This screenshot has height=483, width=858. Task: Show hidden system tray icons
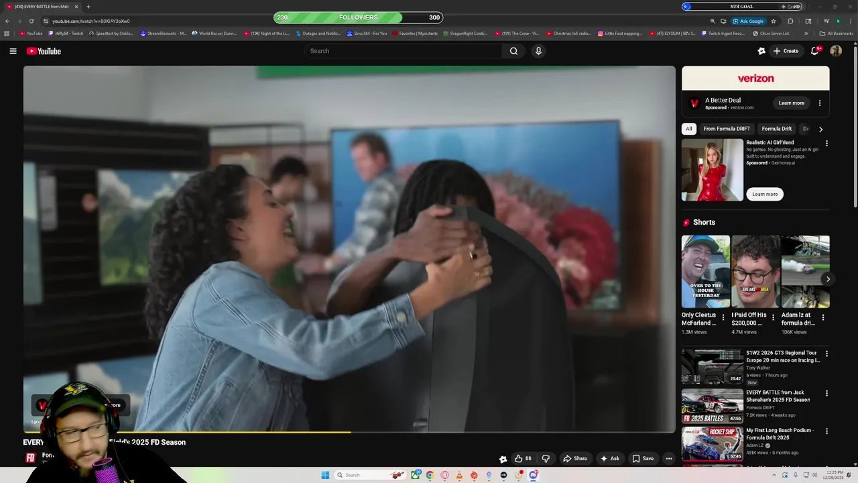773,475
